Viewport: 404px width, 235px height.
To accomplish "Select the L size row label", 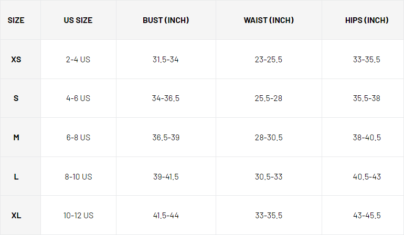I will tap(16, 177).
